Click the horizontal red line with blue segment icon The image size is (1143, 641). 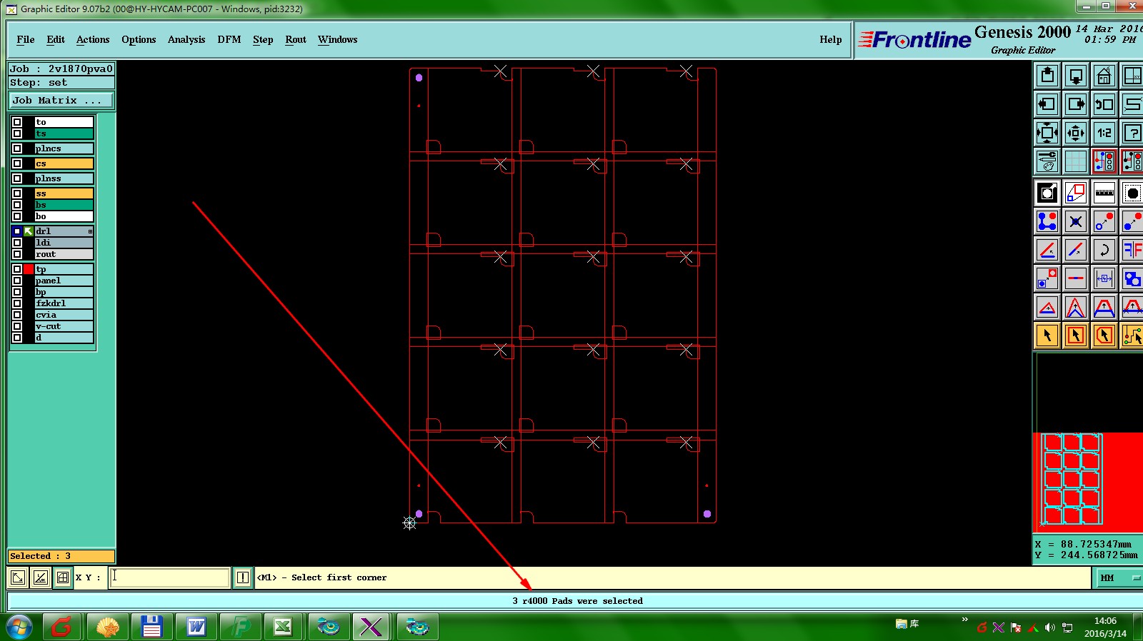pyautogui.click(x=1076, y=278)
